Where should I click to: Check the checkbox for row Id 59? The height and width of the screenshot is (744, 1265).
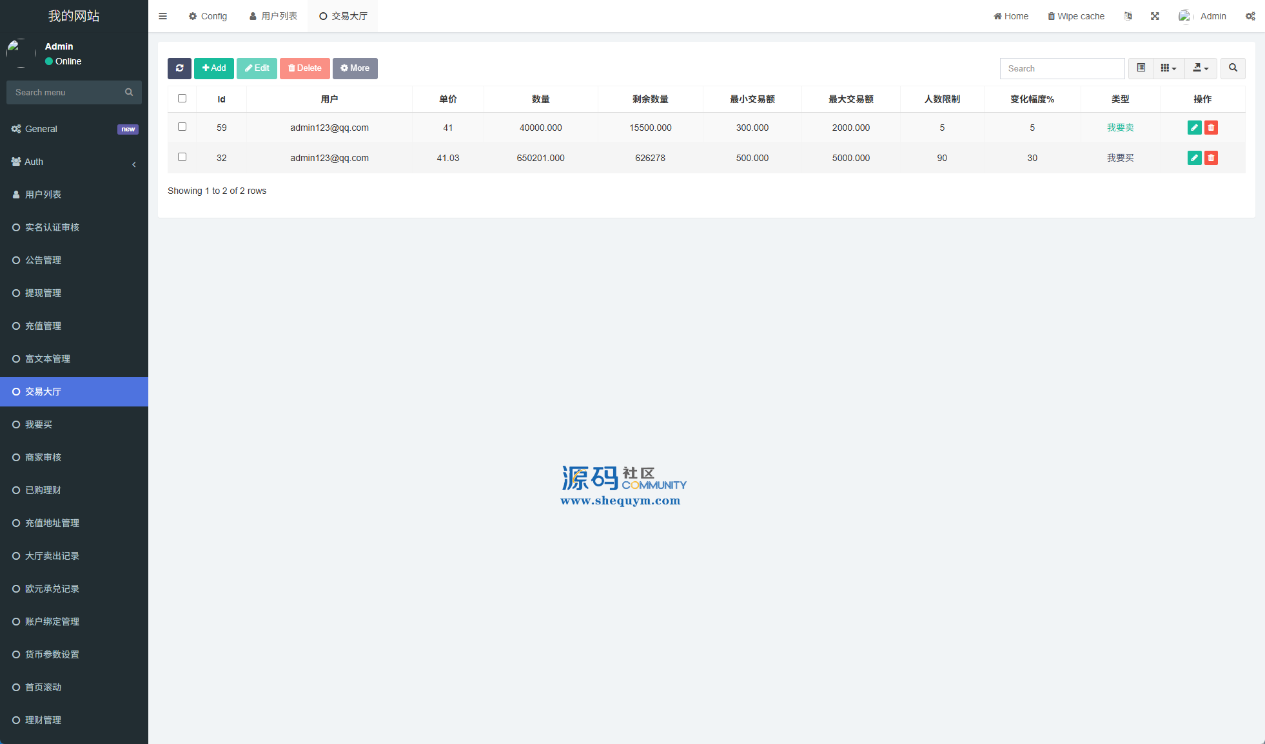182,127
